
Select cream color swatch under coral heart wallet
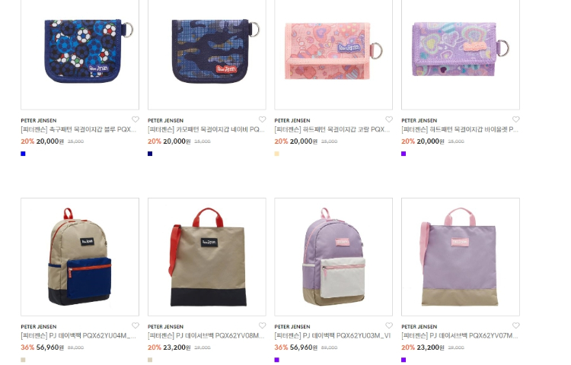pyautogui.click(x=277, y=154)
